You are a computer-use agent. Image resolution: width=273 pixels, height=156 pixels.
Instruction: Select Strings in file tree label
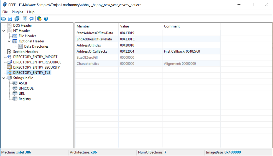[23, 78]
